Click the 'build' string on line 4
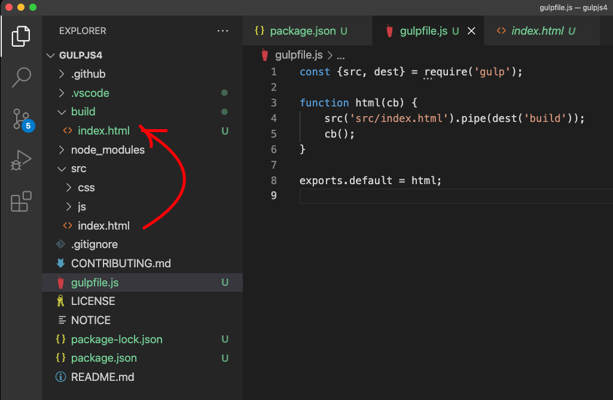Screen dimensions: 613x400 tap(545, 118)
